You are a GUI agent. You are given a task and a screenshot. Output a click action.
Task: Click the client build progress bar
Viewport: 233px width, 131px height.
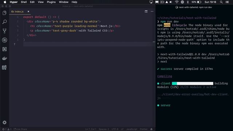193,83
